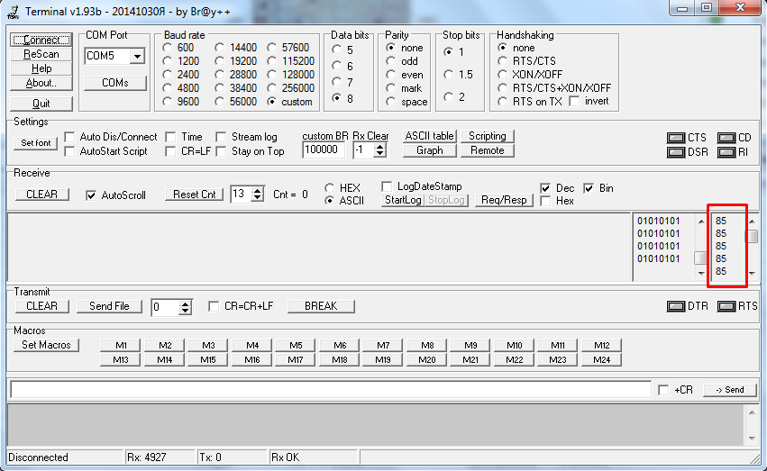Image resolution: width=767 pixels, height=471 pixels.
Task: Select 7 data bits
Action: pyautogui.click(x=336, y=82)
